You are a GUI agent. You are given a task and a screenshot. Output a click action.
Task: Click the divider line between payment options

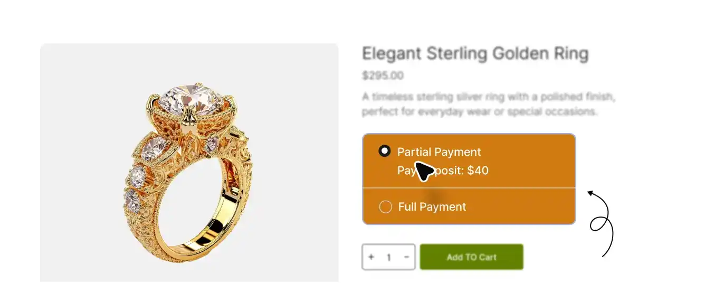click(469, 188)
